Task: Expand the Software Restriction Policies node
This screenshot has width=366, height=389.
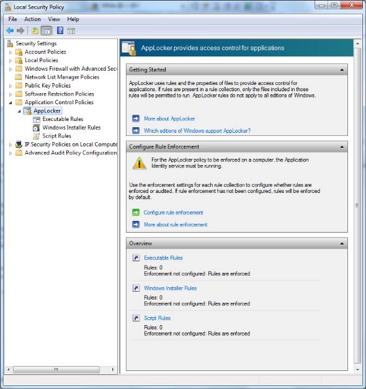Action: click(x=11, y=94)
